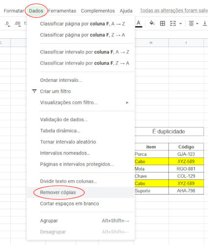Select the 'COL-129' cell
Image resolution: width=208 pixels, height=245 pixels.
186,176
